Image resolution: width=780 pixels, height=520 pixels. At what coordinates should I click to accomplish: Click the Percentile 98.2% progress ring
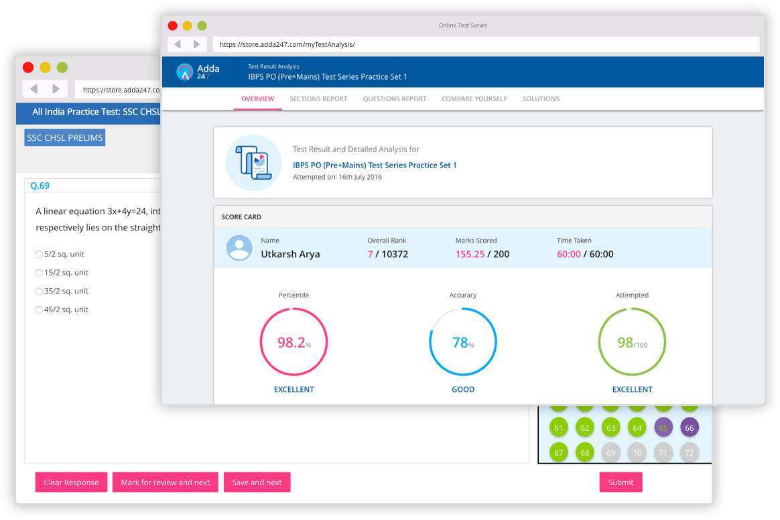[x=294, y=342]
